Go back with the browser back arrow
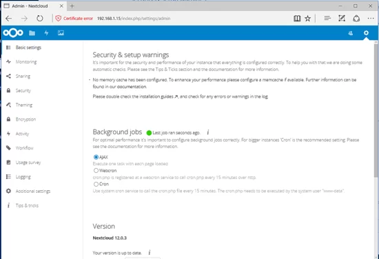This screenshot has width=379, height=259. [x=9, y=19]
